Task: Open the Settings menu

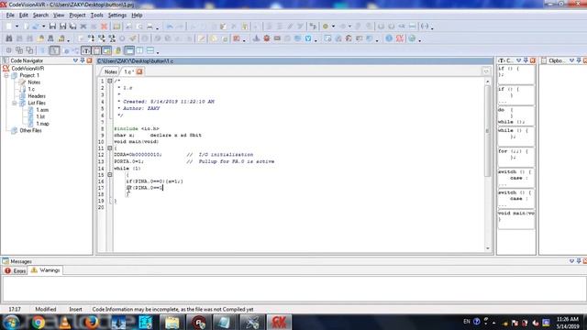Action: click(x=117, y=16)
